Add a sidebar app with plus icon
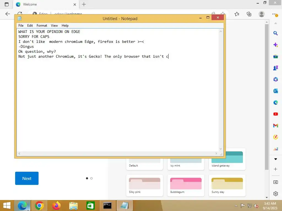 pos(275,169)
